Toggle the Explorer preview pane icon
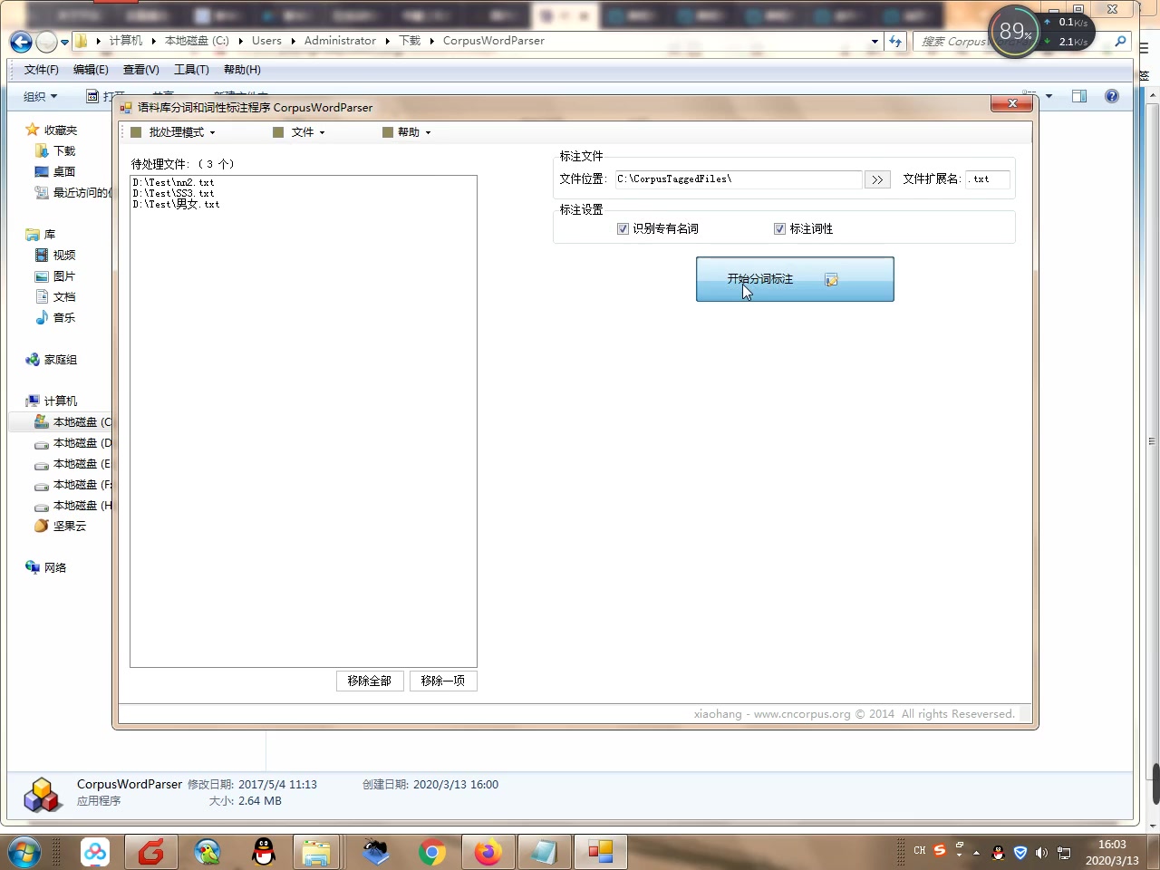1160x870 pixels. pyautogui.click(x=1079, y=96)
